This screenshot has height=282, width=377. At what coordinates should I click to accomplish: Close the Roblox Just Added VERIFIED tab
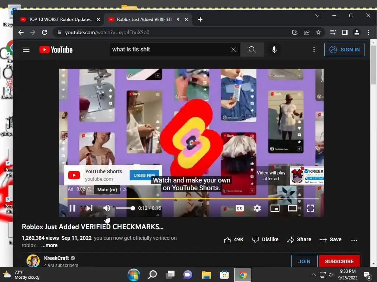pos(186,20)
